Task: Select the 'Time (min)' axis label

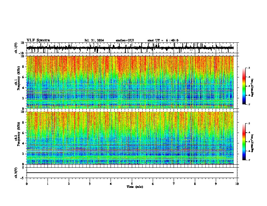Action: [x=135, y=187]
